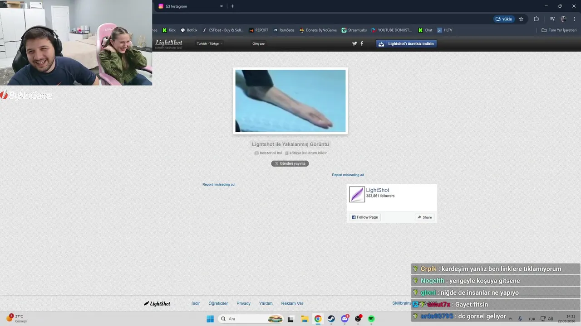The height and width of the screenshot is (326, 581).
Task: Open the Chat bookmark
Action: click(x=425, y=30)
